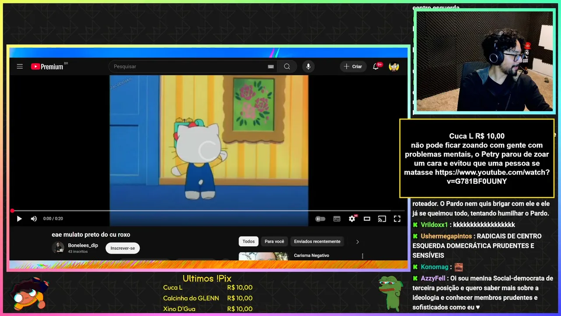Click the Kick badge next to AzzyFell
This screenshot has height=316, width=561.
[x=415, y=278]
